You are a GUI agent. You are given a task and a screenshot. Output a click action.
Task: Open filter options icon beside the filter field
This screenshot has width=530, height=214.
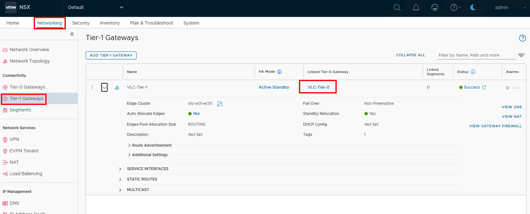(521, 55)
